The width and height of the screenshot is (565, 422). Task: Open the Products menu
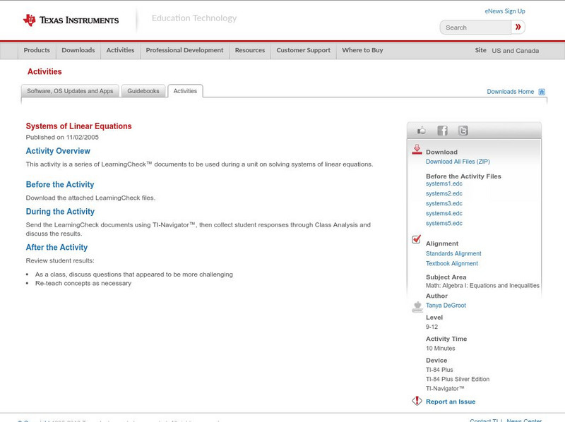[37, 51]
